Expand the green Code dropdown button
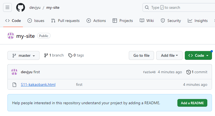 pyautogui.click(x=198, y=55)
